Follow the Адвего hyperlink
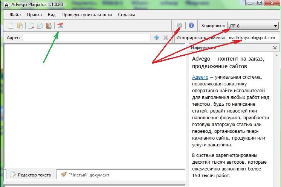 click(200, 77)
